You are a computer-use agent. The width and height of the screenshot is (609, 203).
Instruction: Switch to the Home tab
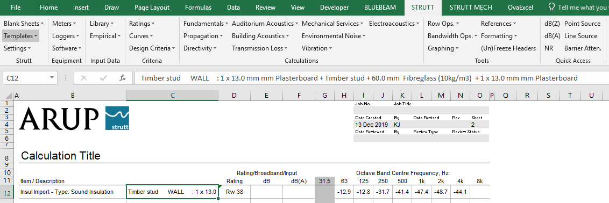point(48,8)
